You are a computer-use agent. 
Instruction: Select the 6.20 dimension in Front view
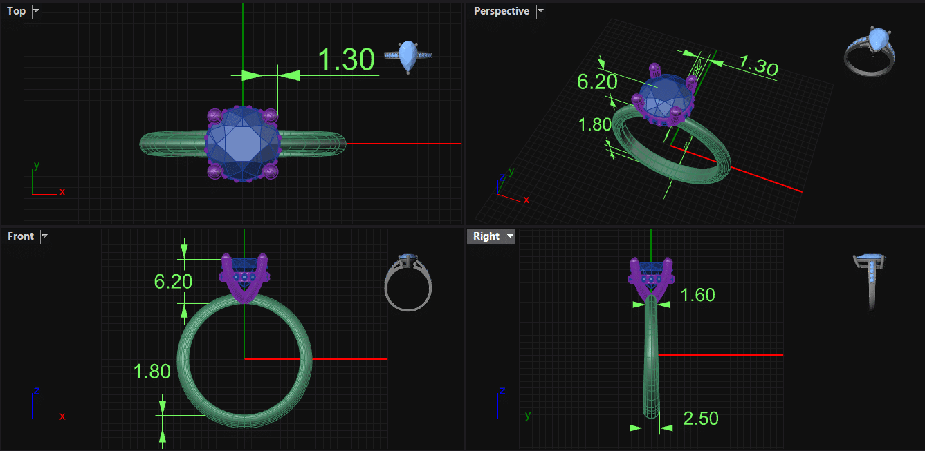[173, 281]
